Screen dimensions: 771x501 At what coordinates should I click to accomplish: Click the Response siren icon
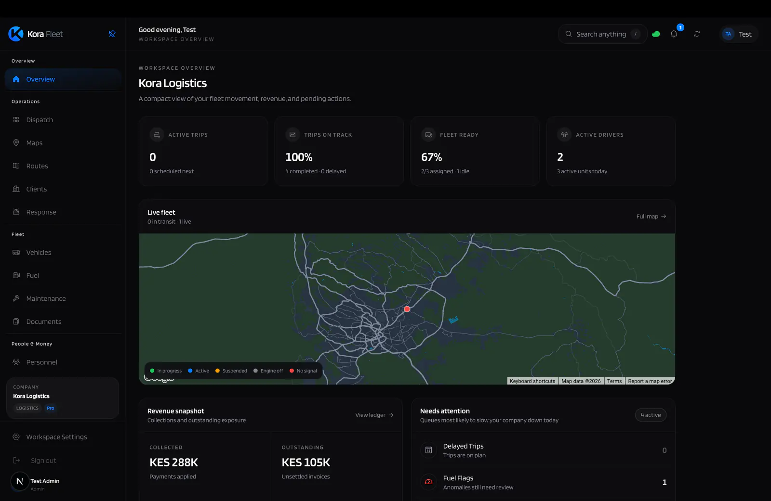16,212
